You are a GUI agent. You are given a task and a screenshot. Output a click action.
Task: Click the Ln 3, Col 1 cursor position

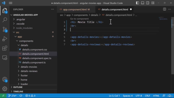pos(114,96)
